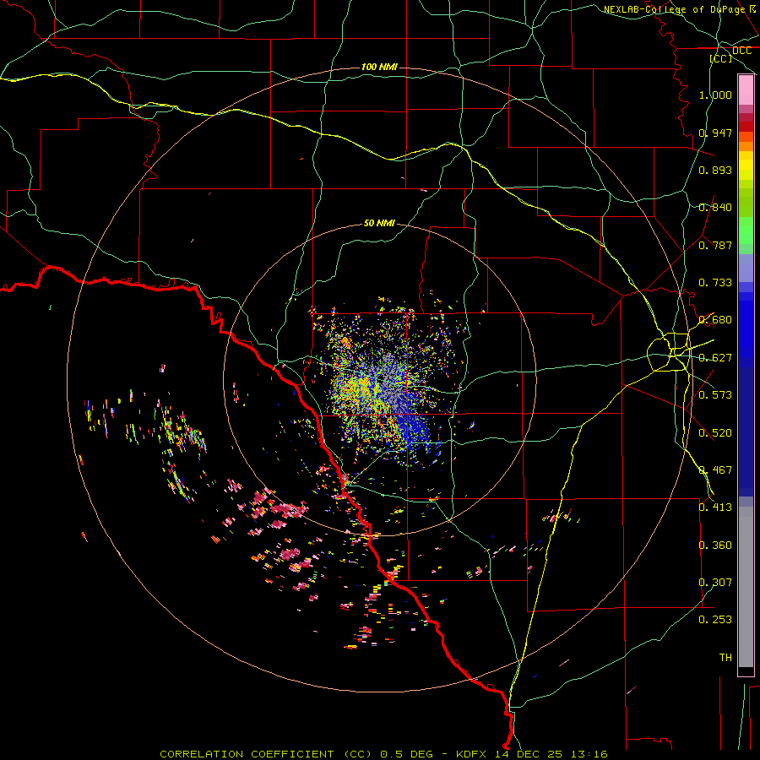Click the 0.413 scale value
This screenshot has width=760, height=760.
click(715, 508)
